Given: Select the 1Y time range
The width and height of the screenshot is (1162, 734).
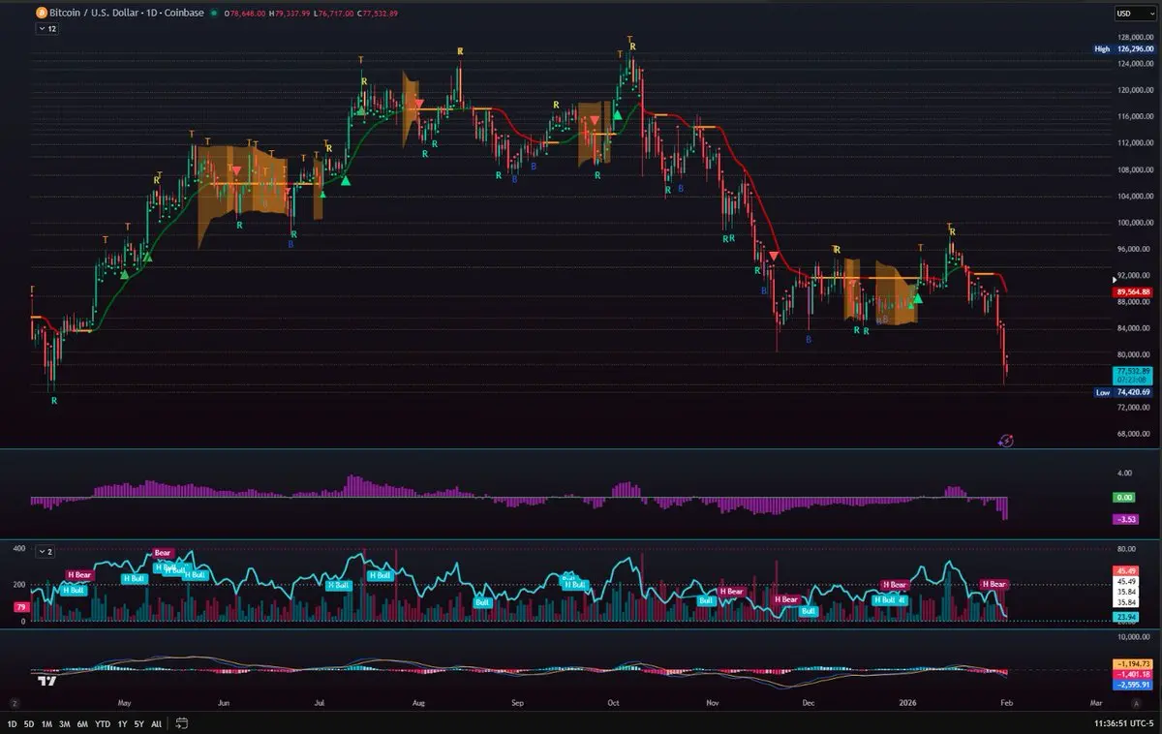Looking at the screenshot, I should (x=123, y=723).
